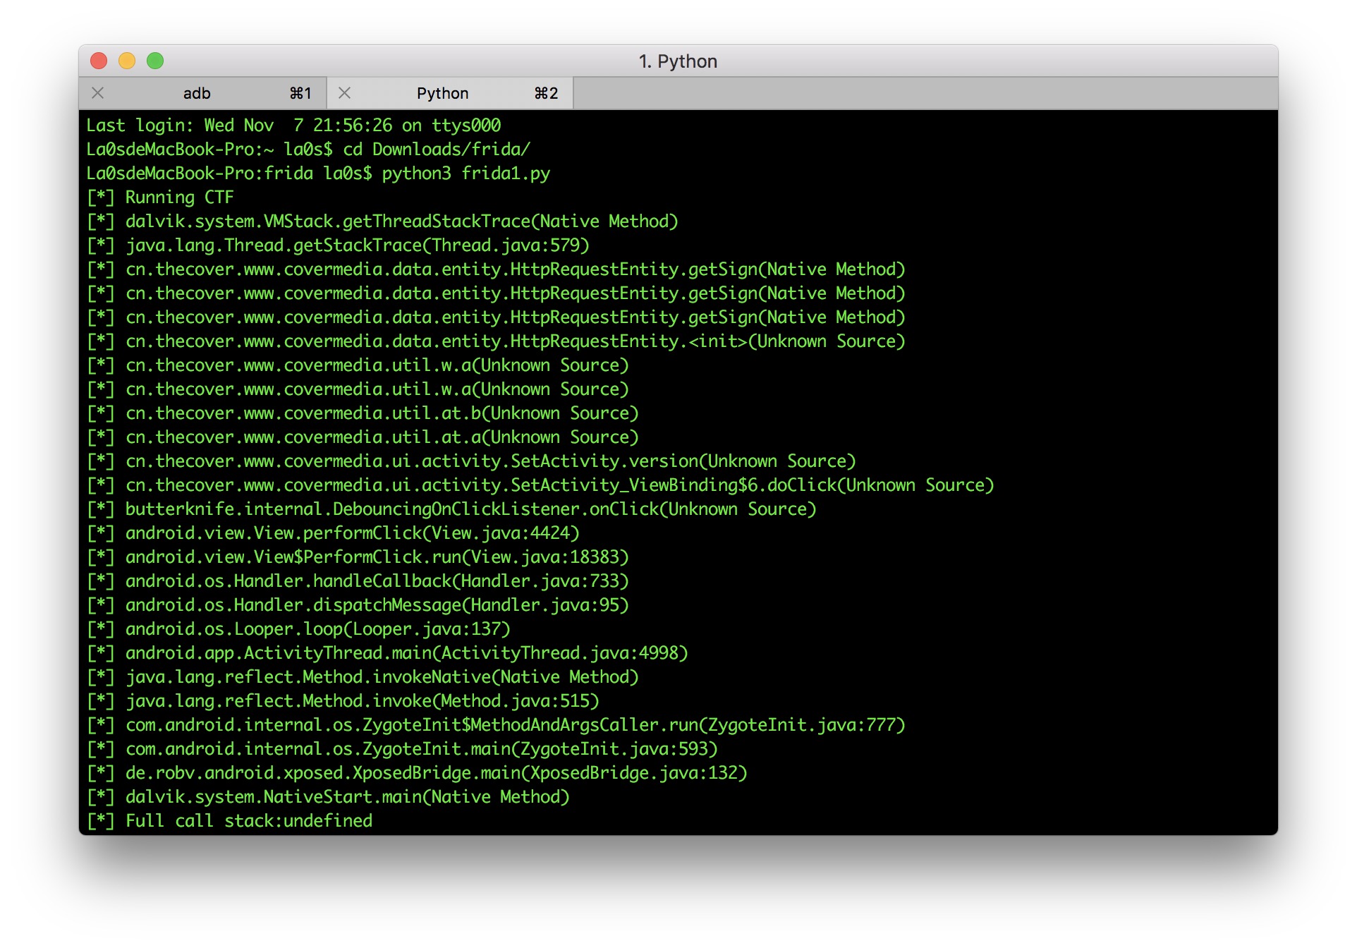Select the Python tab
The image size is (1357, 948).
442,94
